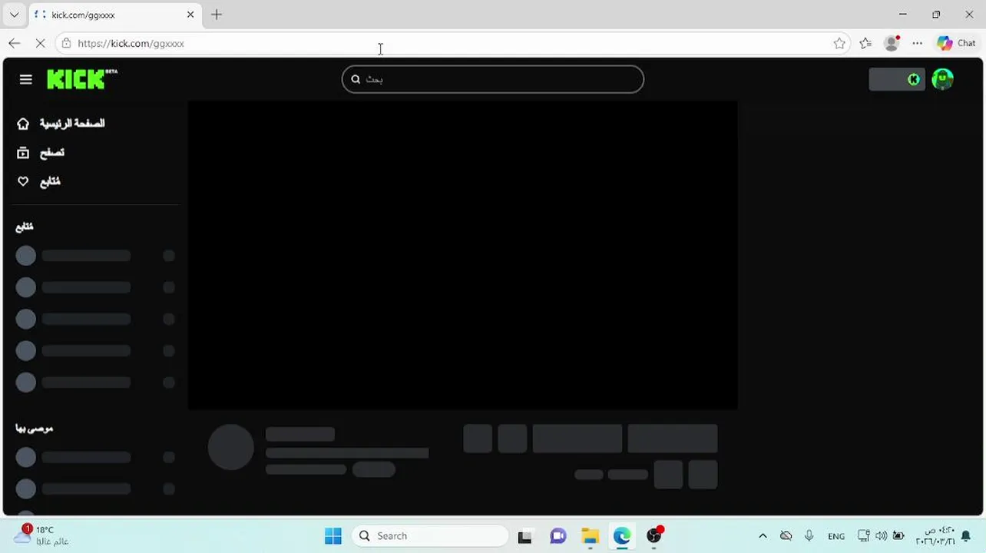Stop the page loading
This screenshot has width=986, height=553.
tap(40, 43)
